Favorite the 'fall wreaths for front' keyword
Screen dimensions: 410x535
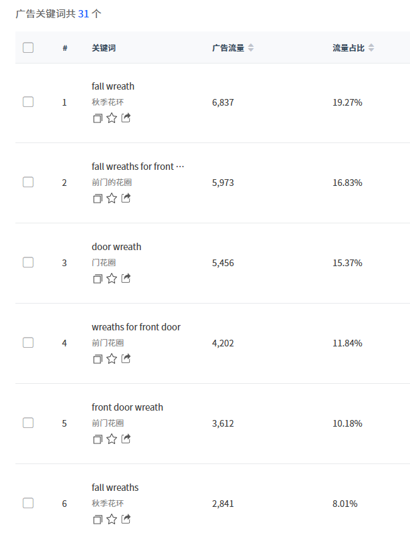pyautogui.click(x=112, y=199)
